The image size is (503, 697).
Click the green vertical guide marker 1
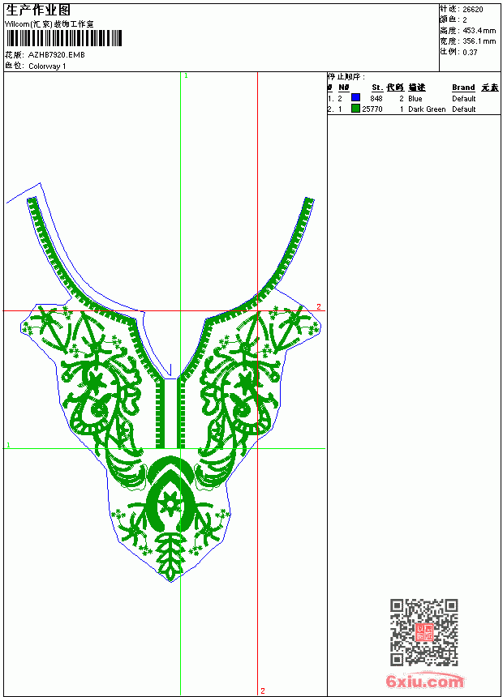click(x=186, y=76)
